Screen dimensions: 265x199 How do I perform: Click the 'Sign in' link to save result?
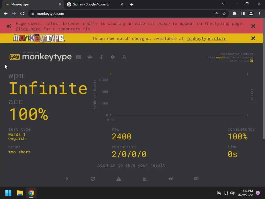pos(107,165)
